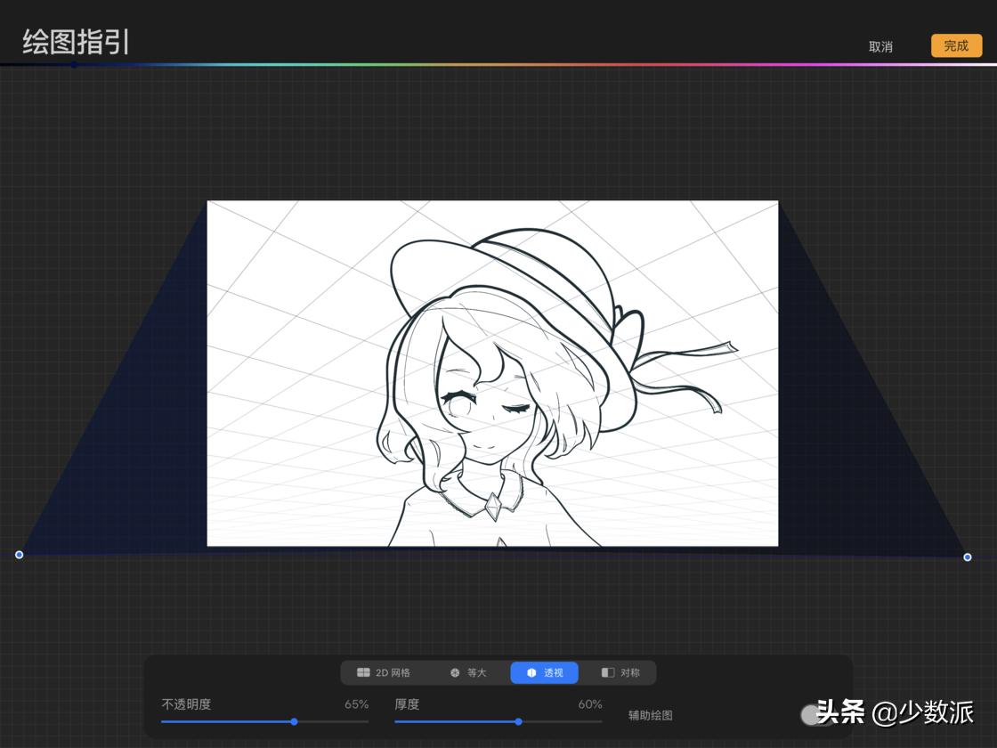Click the 60% thickness value
997x748 pixels.
tap(590, 704)
